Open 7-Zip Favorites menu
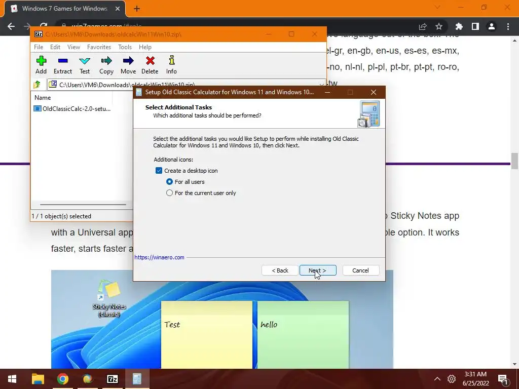Image resolution: width=519 pixels, height=389 pixels. [99, 47]
